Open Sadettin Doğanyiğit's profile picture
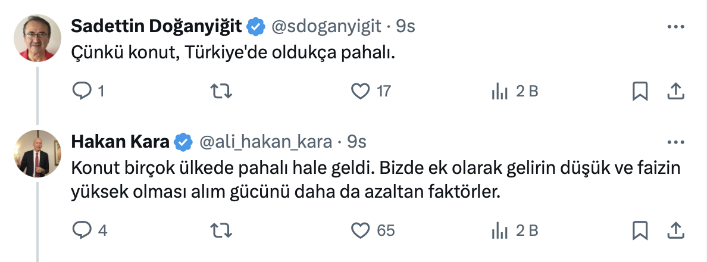707x262 pixels. coord(37,38)
